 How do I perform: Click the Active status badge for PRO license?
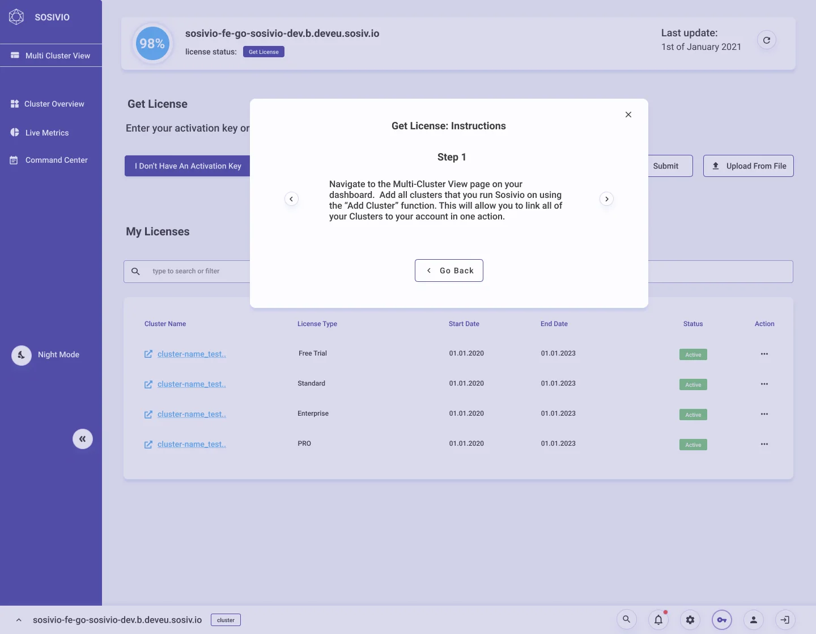coord(693,445)
